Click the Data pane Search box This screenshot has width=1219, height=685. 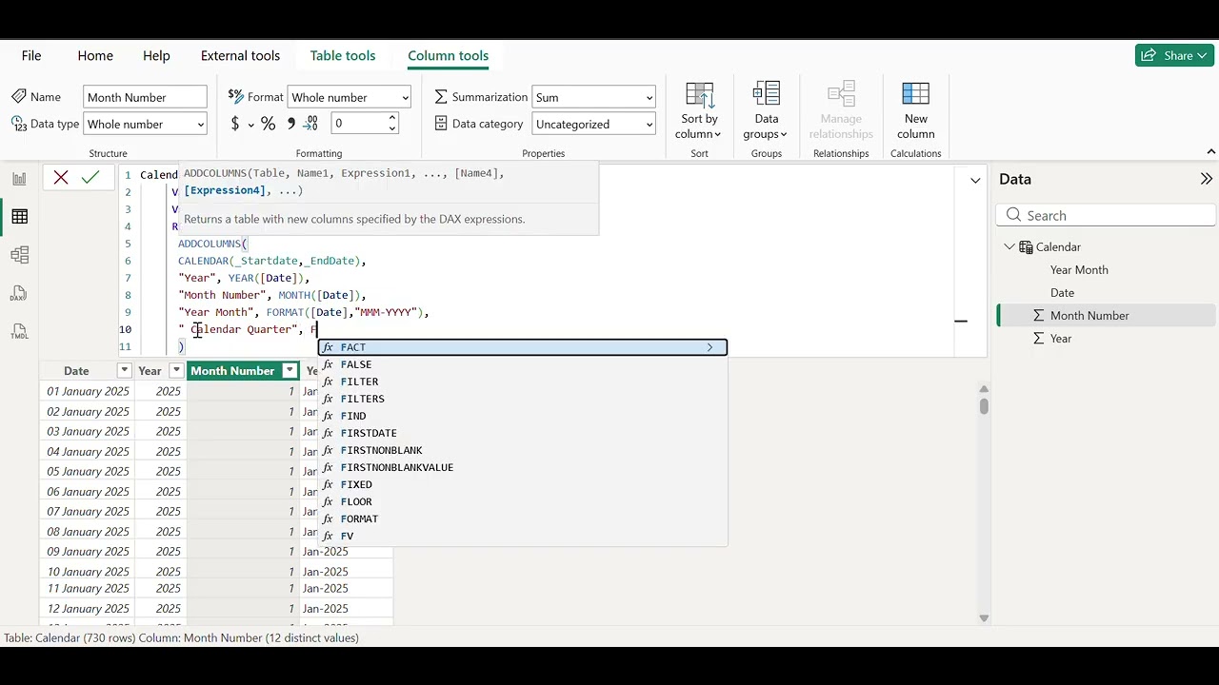pos(1106,215)
